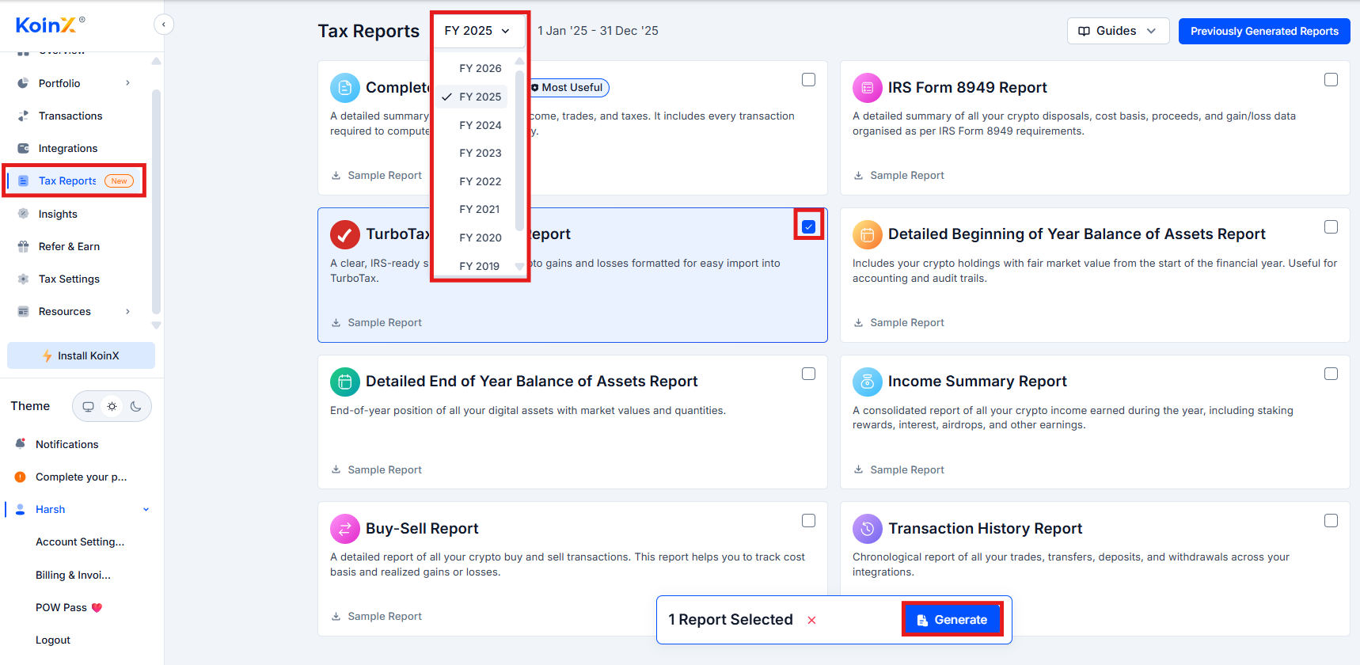Download the Income Summary Sample Report
Screen dimensions: 1360x665
898,469
